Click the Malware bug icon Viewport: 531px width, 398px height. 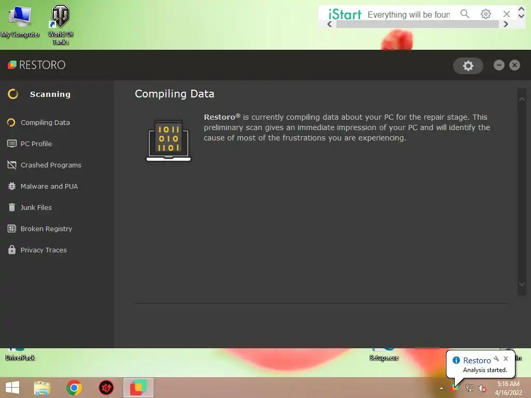click(11, 186)
